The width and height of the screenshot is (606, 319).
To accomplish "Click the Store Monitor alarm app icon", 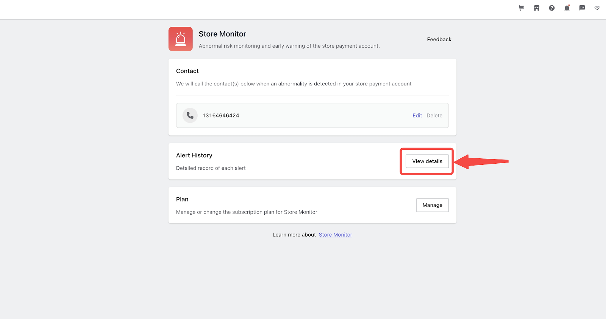I will (x=181, y=39).
